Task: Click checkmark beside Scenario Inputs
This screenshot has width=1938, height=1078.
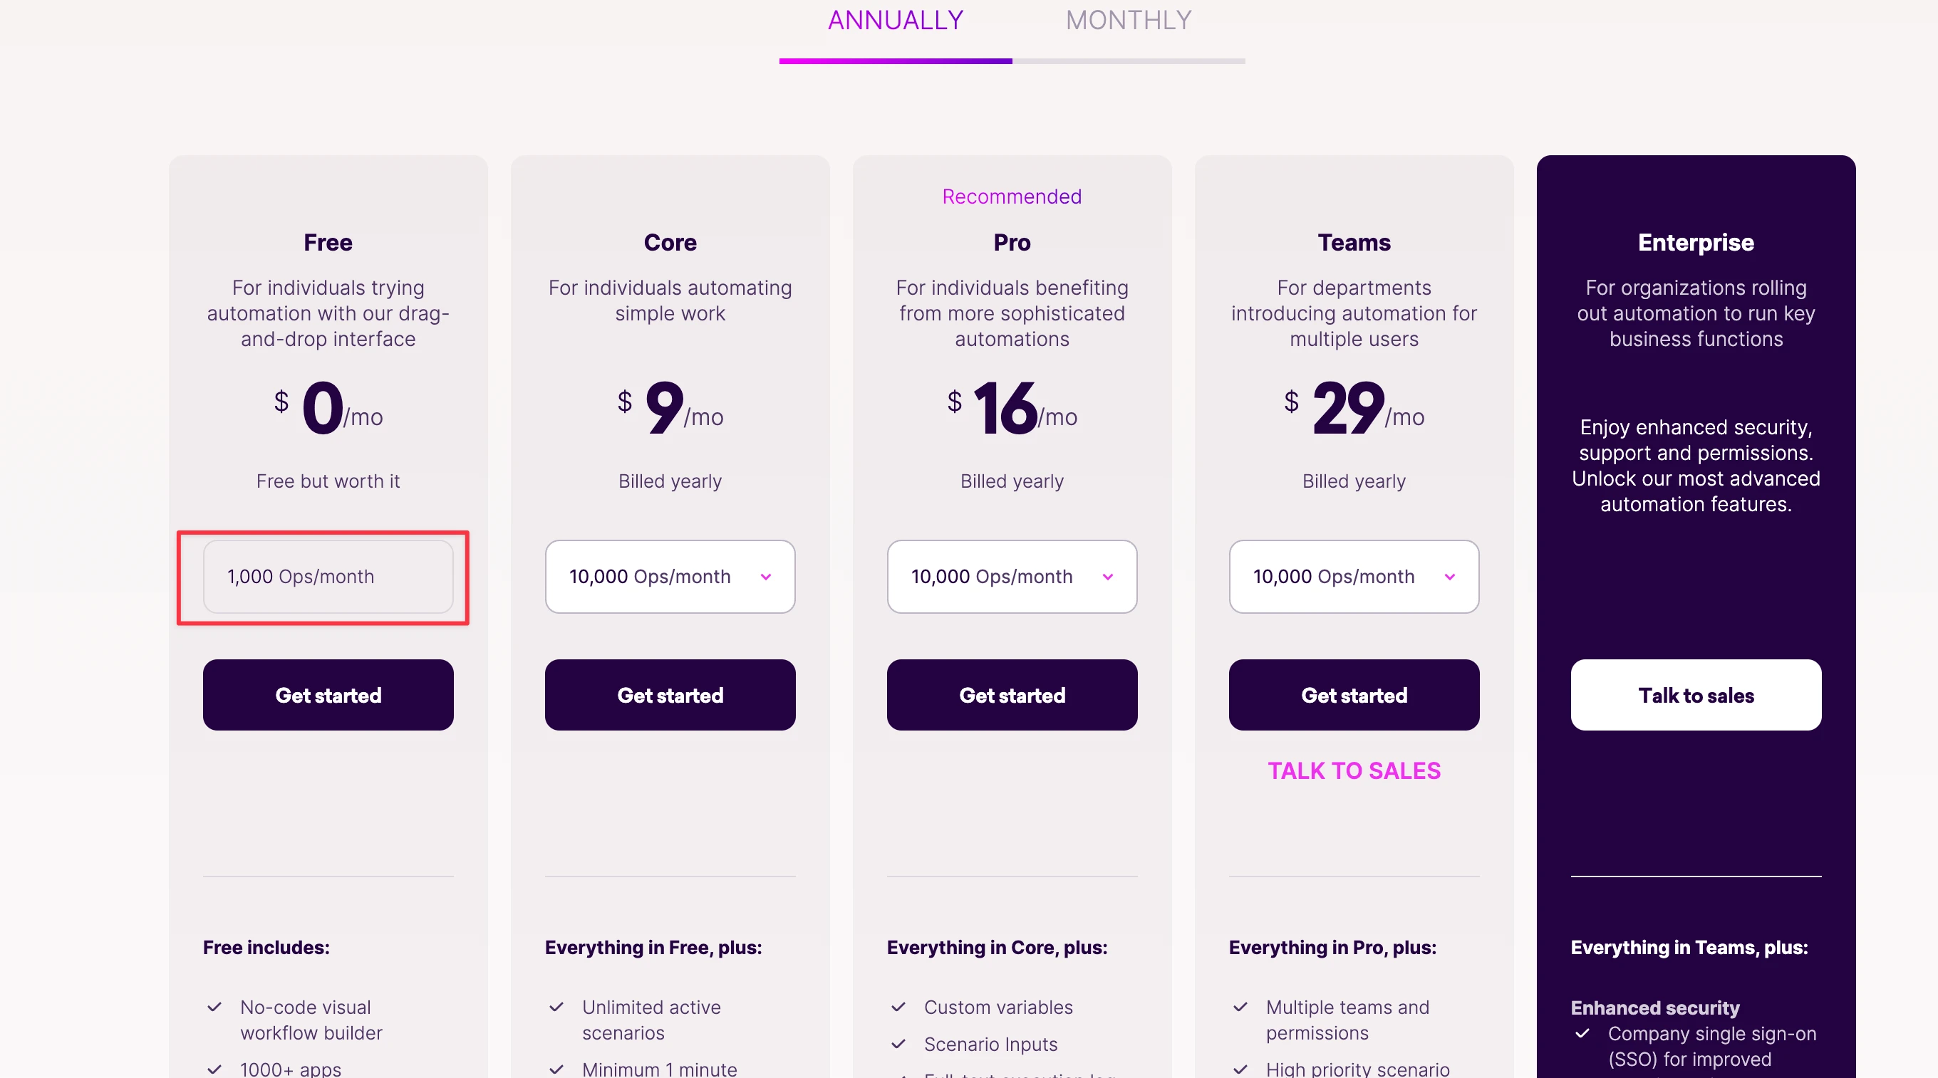Action: tap(898, 1043)
